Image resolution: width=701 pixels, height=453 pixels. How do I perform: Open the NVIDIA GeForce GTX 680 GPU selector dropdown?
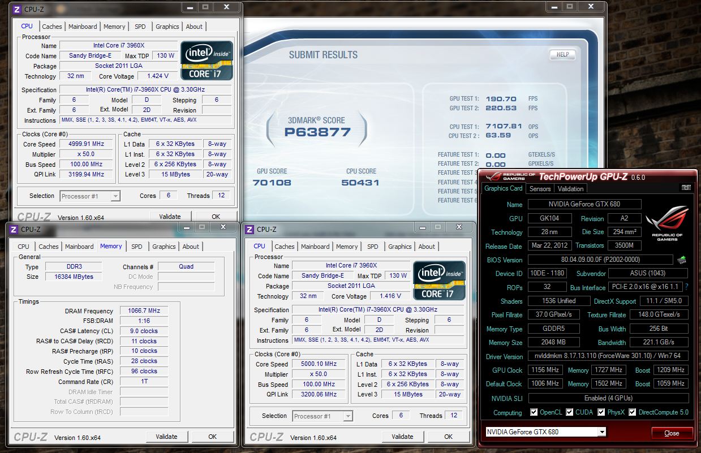click(602, 432)
